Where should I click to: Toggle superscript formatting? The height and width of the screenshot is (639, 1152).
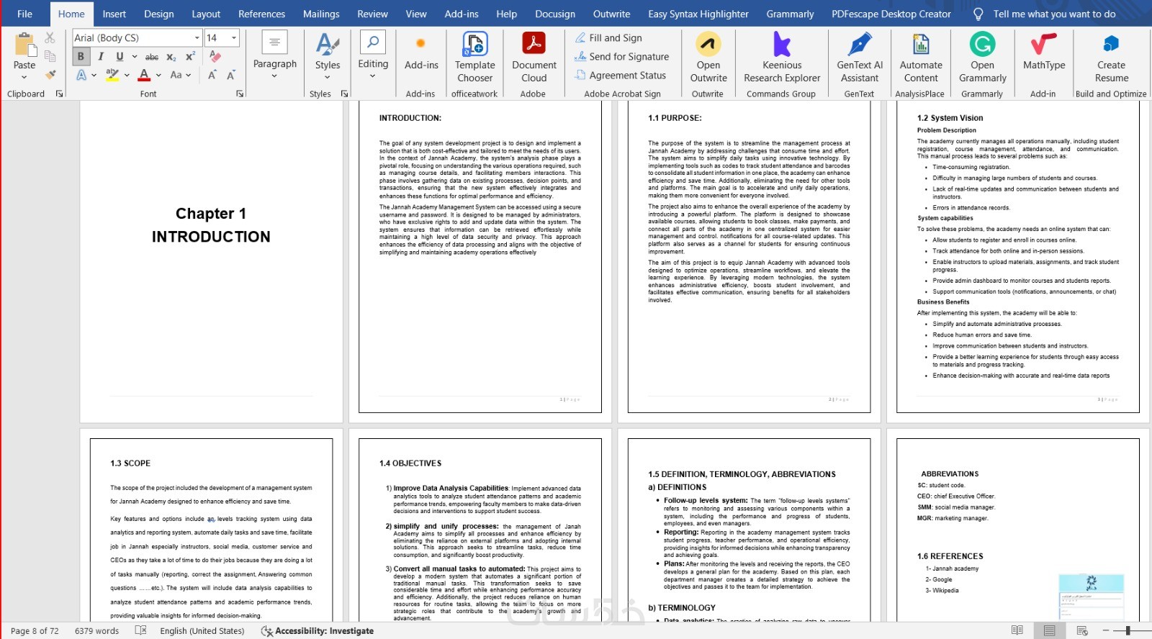[191, 56]
